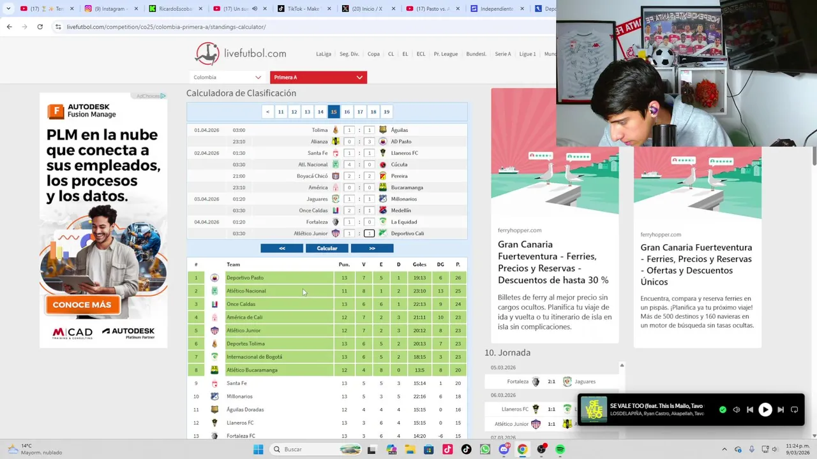The image size is (817, 459).
Task: Click Deportivo Cali crest in fixtures
Action: (x=383, y=233)
